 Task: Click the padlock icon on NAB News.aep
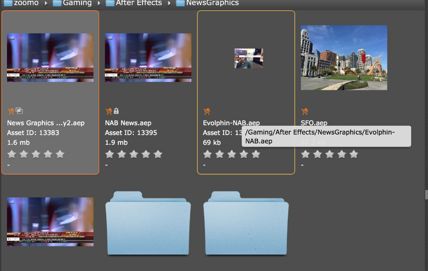[116, 111]
